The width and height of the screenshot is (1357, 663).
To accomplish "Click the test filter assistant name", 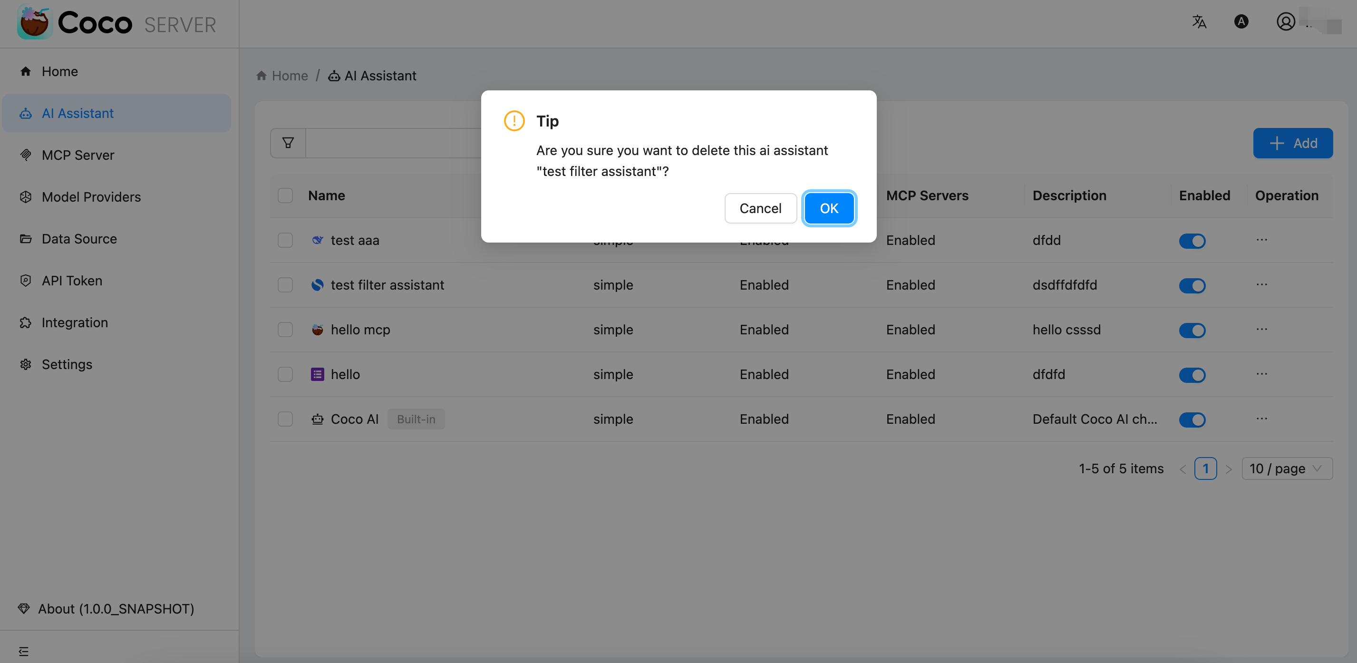I will click(387, 285).
